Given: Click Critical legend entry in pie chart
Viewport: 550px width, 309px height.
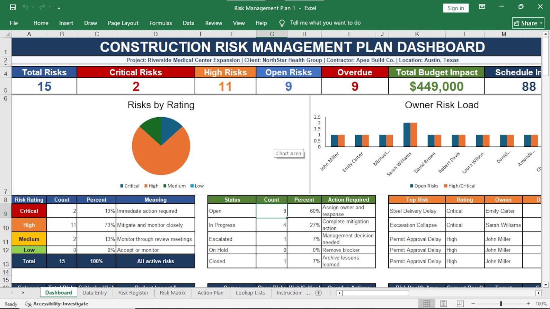Looking at the screenshot, I should 130,186.
